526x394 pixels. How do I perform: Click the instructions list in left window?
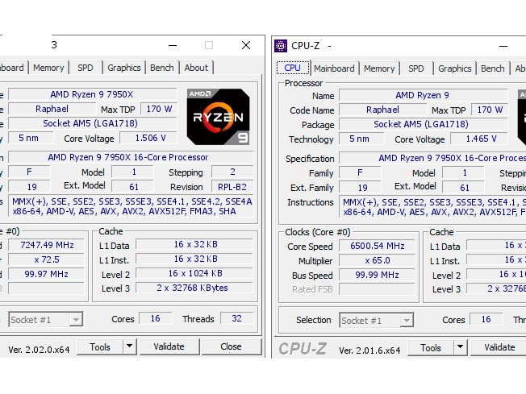pos(131,206)
